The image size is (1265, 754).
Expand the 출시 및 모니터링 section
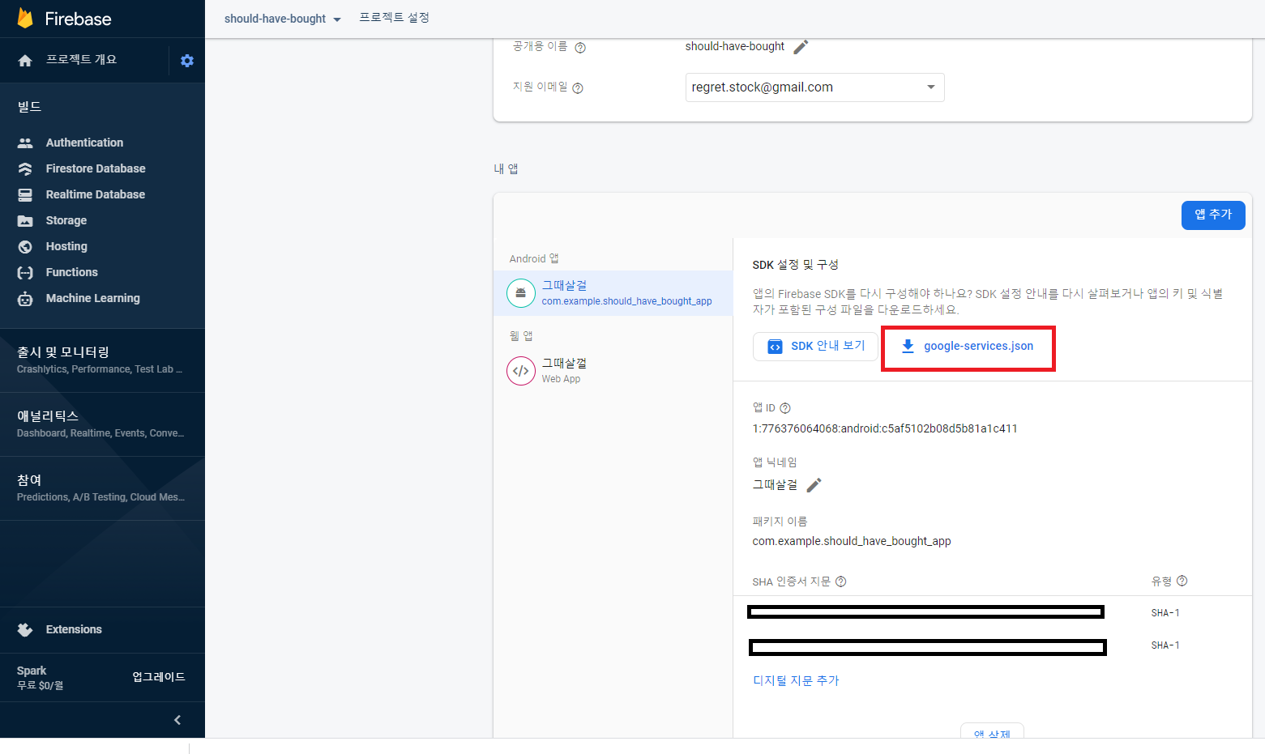click(102, 360)
